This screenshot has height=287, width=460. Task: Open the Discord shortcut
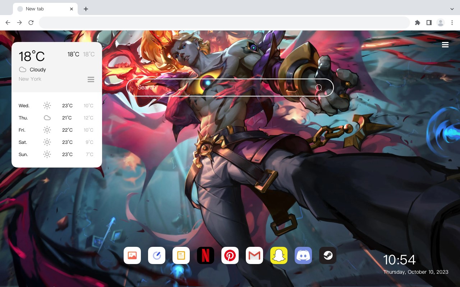(x=303, y=255)
